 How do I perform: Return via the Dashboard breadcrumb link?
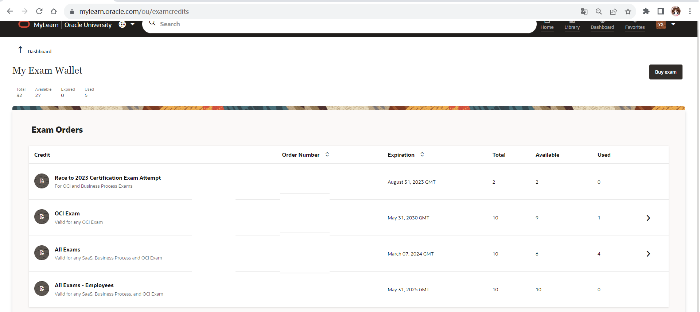click(x=39, y=51)
